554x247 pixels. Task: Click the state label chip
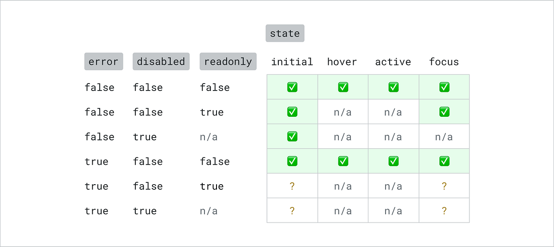(285, 33)
